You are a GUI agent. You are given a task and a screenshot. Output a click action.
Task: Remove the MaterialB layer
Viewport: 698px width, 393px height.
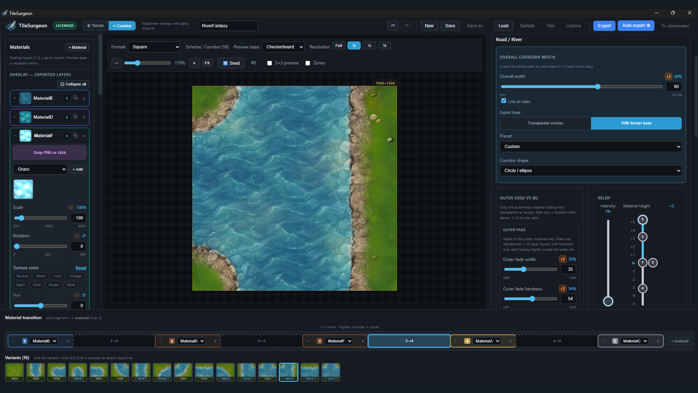pos(84,98)
